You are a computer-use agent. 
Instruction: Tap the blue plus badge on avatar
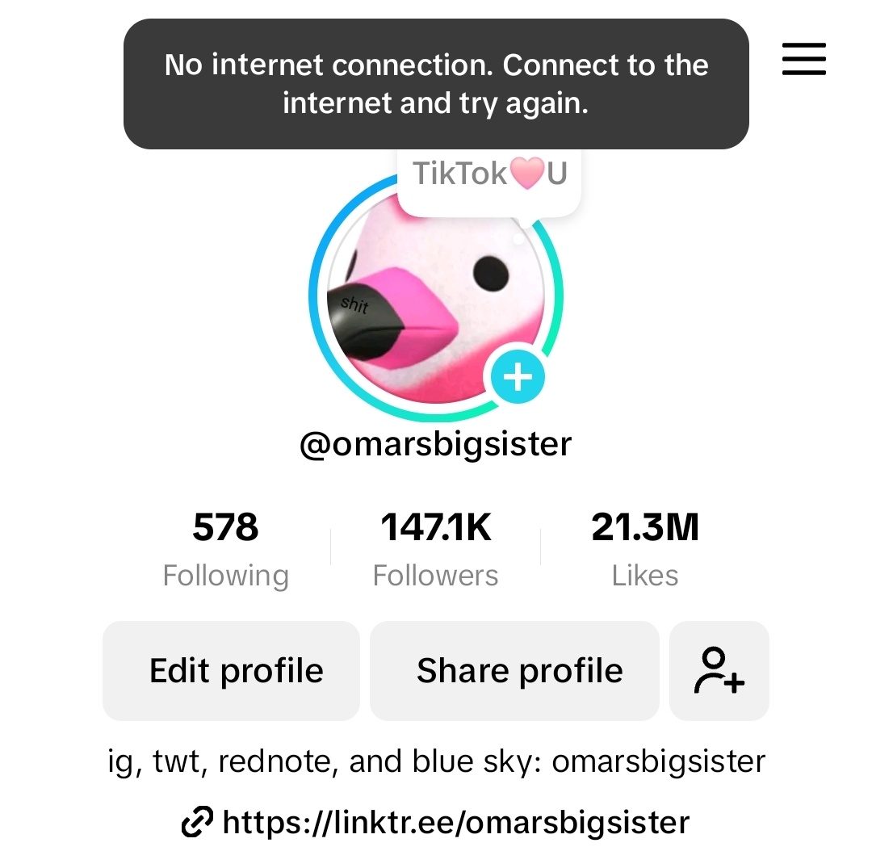point(518,376)
